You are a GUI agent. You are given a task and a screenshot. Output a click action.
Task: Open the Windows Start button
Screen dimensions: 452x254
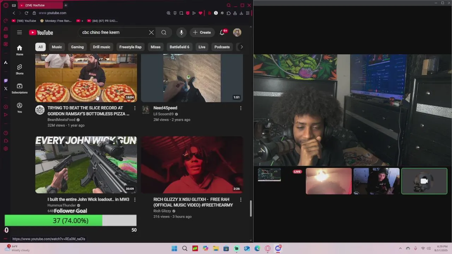pyautogui.click(x=174, y=248)
